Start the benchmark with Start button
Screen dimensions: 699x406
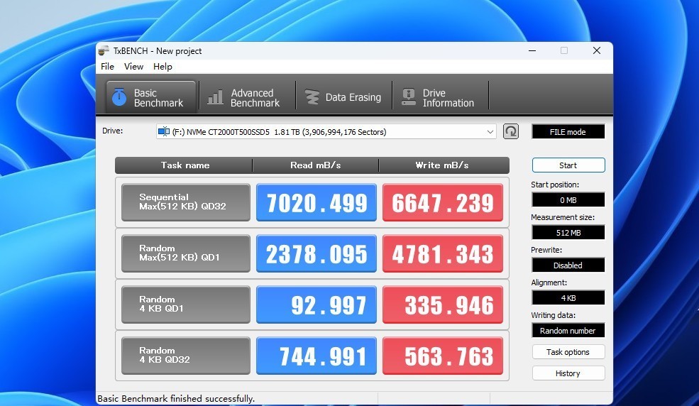[568, 165]
